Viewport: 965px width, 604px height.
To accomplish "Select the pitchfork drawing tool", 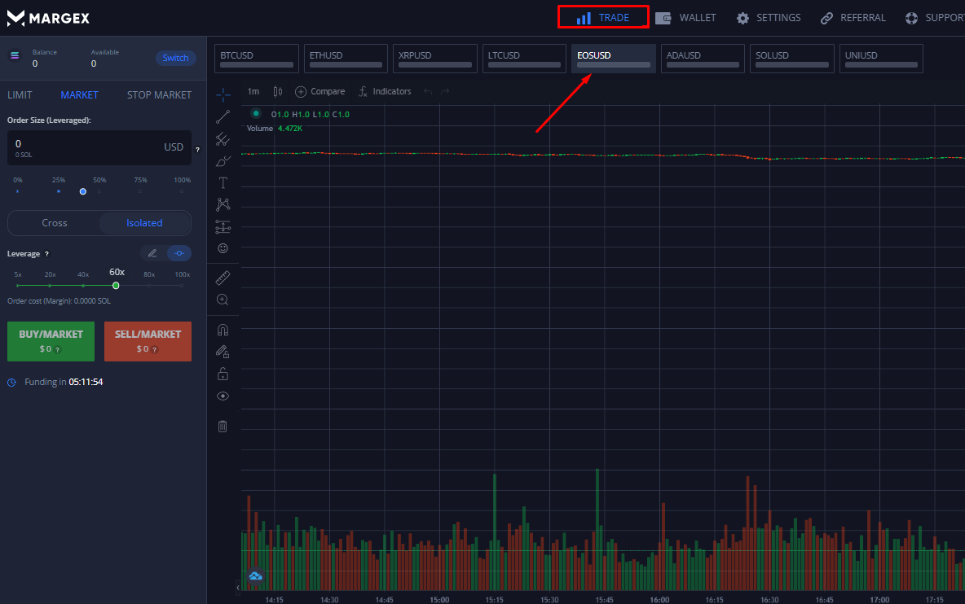I will pos(223,139).
